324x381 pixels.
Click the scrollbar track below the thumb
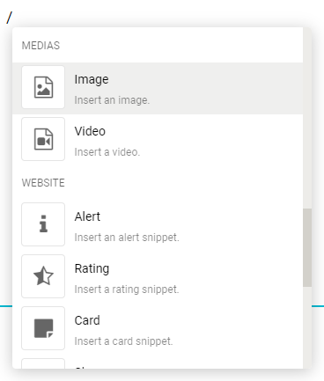pyautogui.click(x=307, y=327)
